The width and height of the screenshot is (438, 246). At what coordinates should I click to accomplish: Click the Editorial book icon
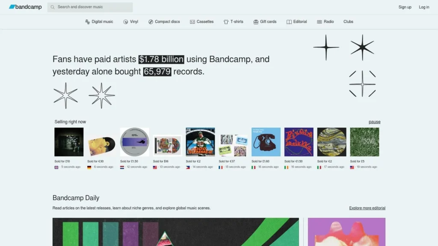[289, 22]
